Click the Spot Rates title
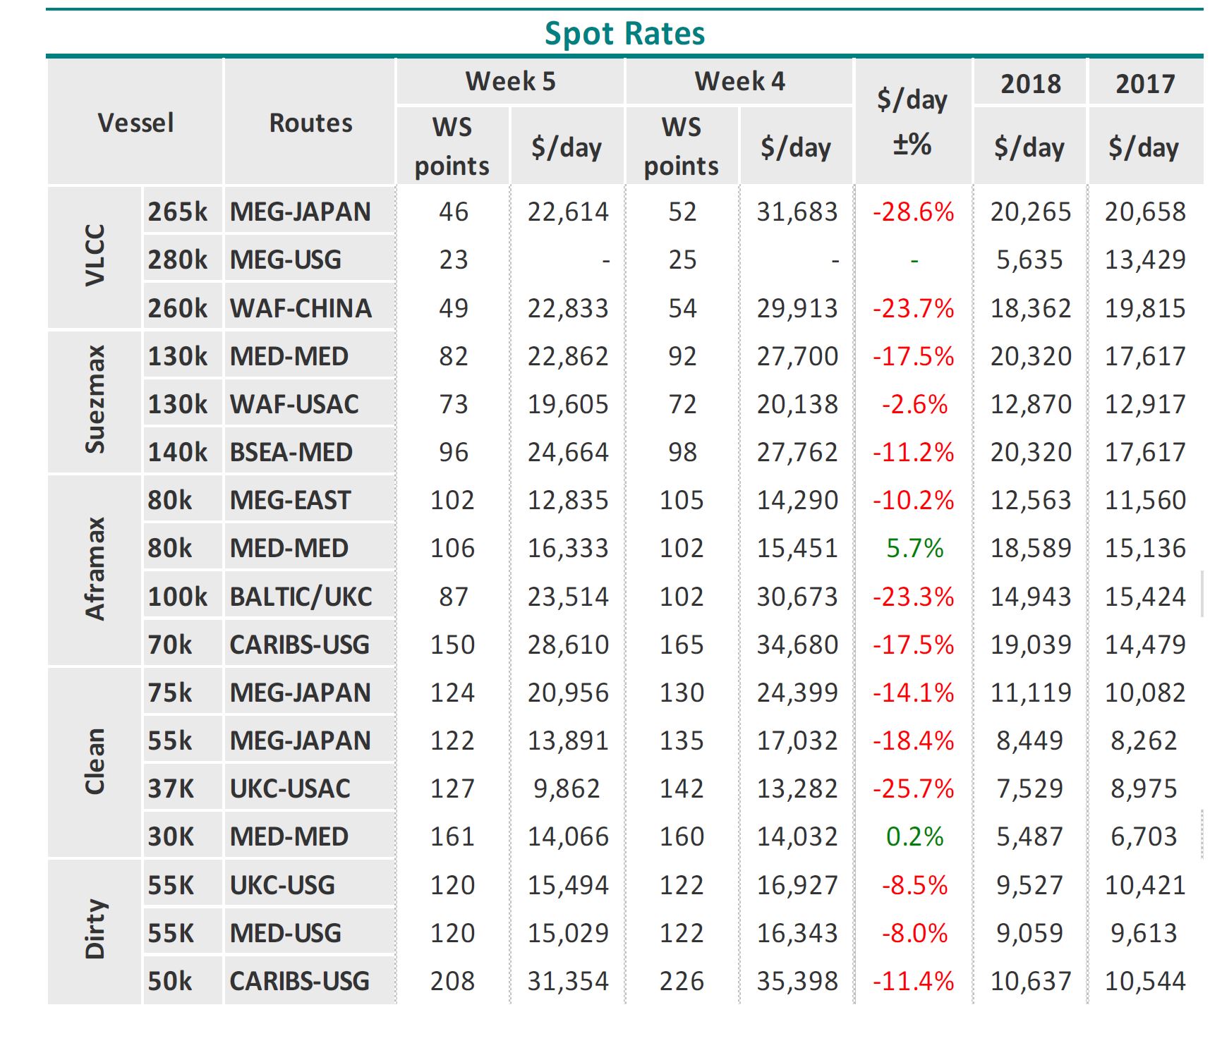This screenshot has width=1222, height=1048. (624, 33)
